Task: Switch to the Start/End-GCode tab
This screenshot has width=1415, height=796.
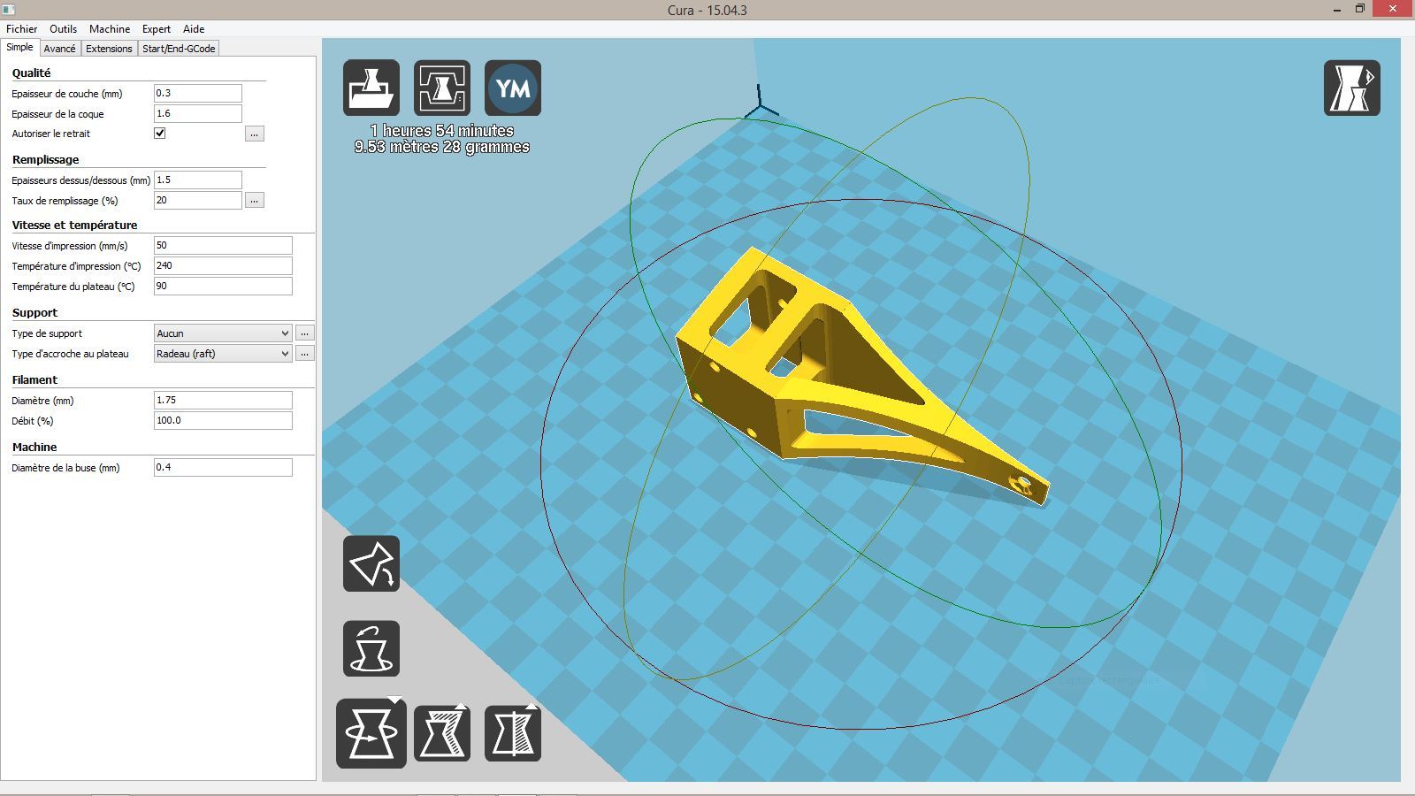Action: (179, 49)
